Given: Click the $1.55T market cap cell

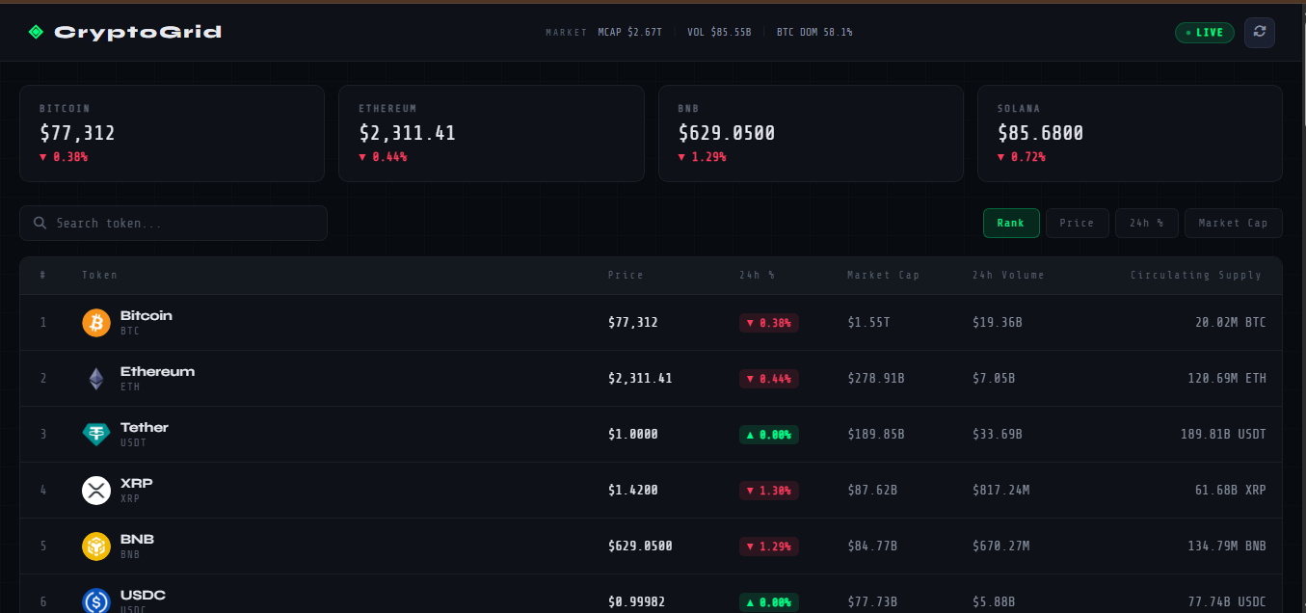Looking at the screenshot, I should [868, 323].
